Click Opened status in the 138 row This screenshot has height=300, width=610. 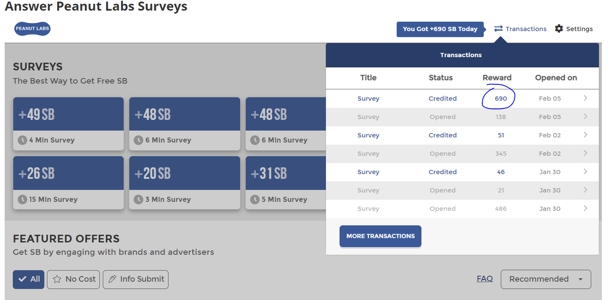[x=443, y=117]
